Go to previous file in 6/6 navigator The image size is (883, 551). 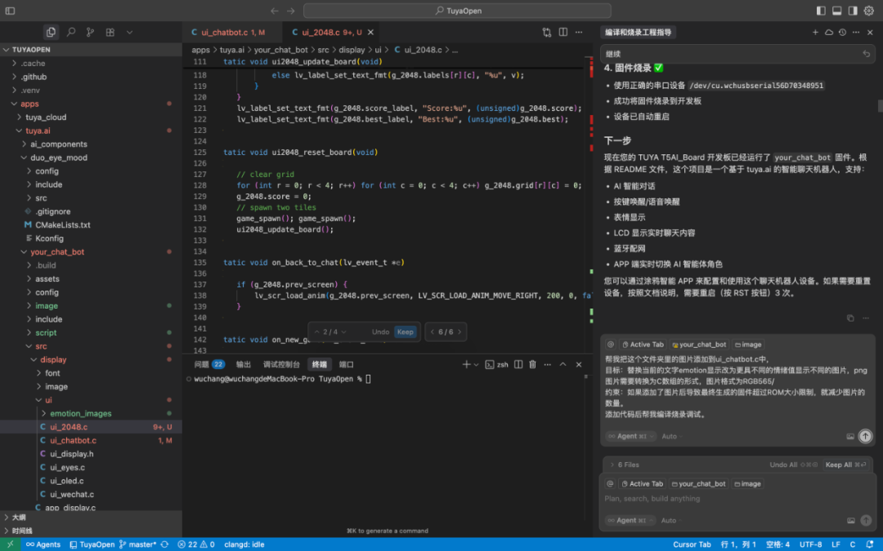pos(433,331)
